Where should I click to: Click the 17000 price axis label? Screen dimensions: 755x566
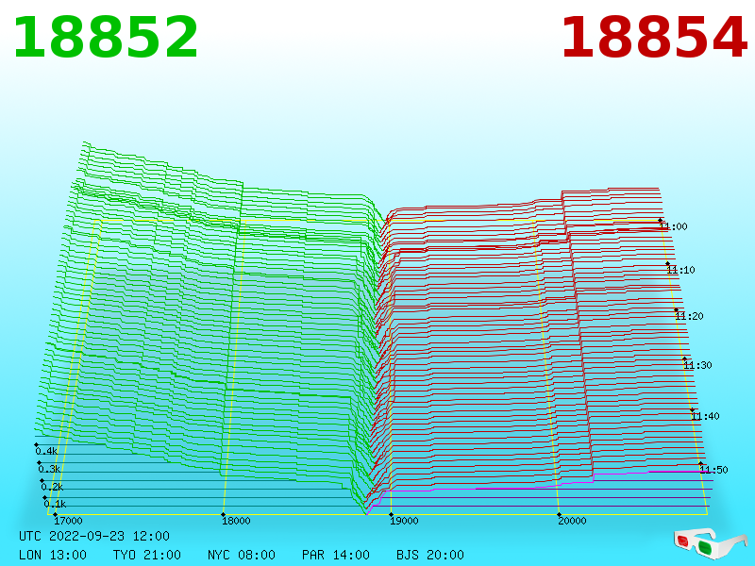[68, 521]
